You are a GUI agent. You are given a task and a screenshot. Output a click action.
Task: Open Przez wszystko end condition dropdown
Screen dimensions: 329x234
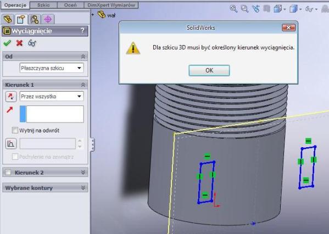(52, 97)
